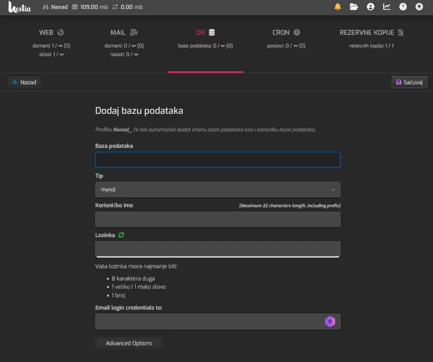433x362 pixels.
Task: Click the '1 veliko i 1 malo slovo' requirement
Action: [x=139, y=287]
